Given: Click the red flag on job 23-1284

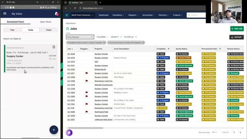Looking at the screenshot, I should click(x=86, y=93).
